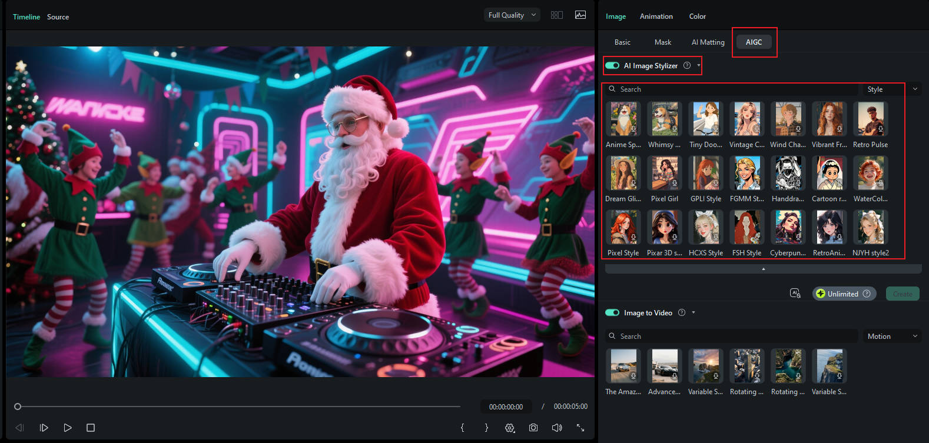Choose the Whimsy style thumbnail
The width and height of the screenshot is (929, 443).
pyautogui.click(x=665, y=119)
